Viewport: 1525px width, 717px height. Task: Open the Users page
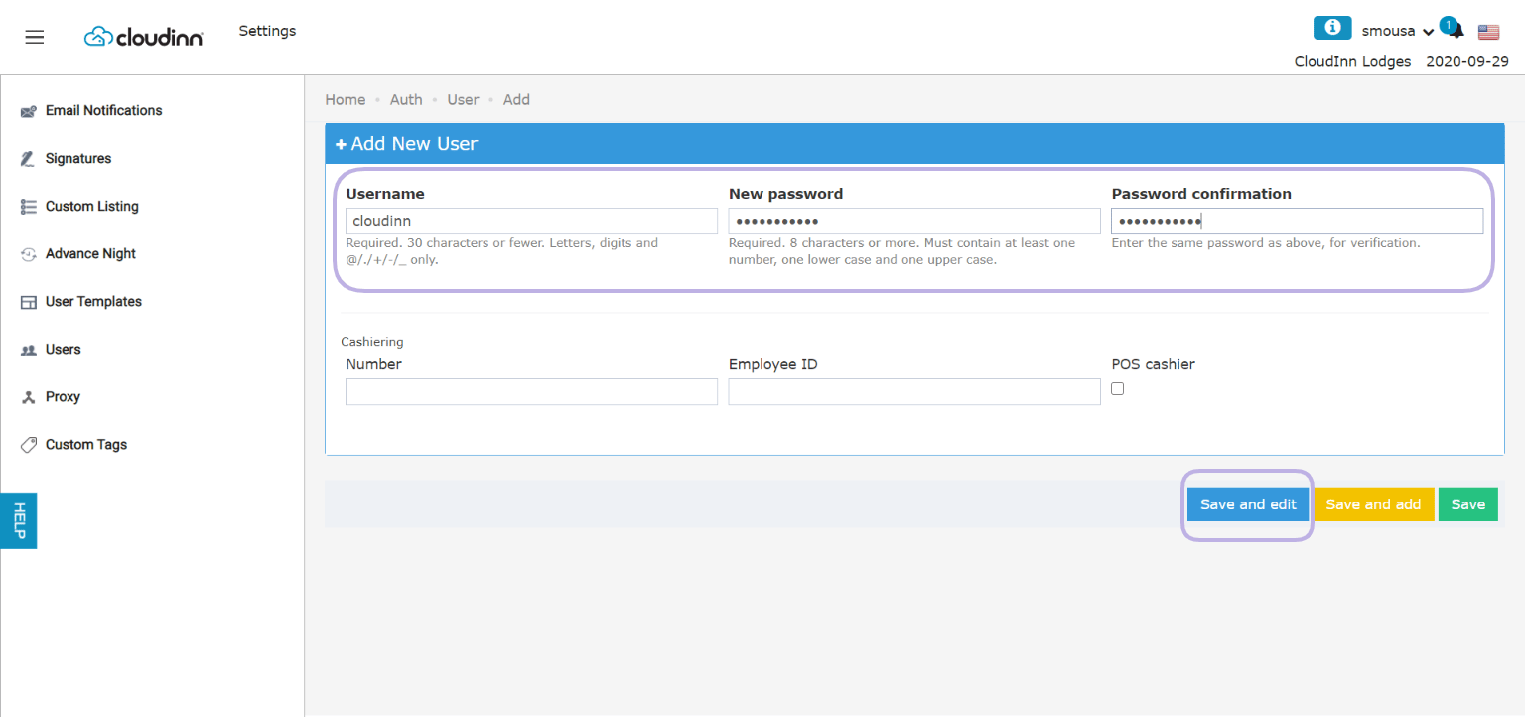click(64, 349)
